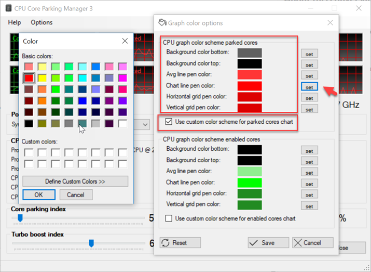The height and width of the screenshot is (272, 371).
Task: Set enabled cores Background color bottom
Action: [309, 150]
